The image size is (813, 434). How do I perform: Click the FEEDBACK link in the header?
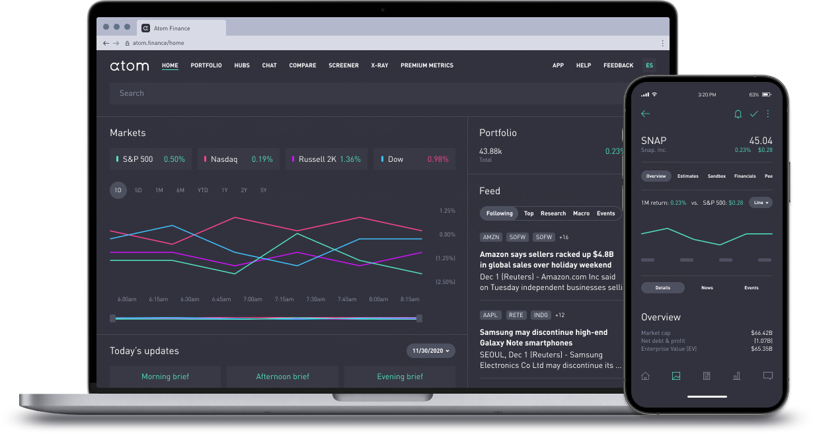pyautogui.click(x=619, y=65)
